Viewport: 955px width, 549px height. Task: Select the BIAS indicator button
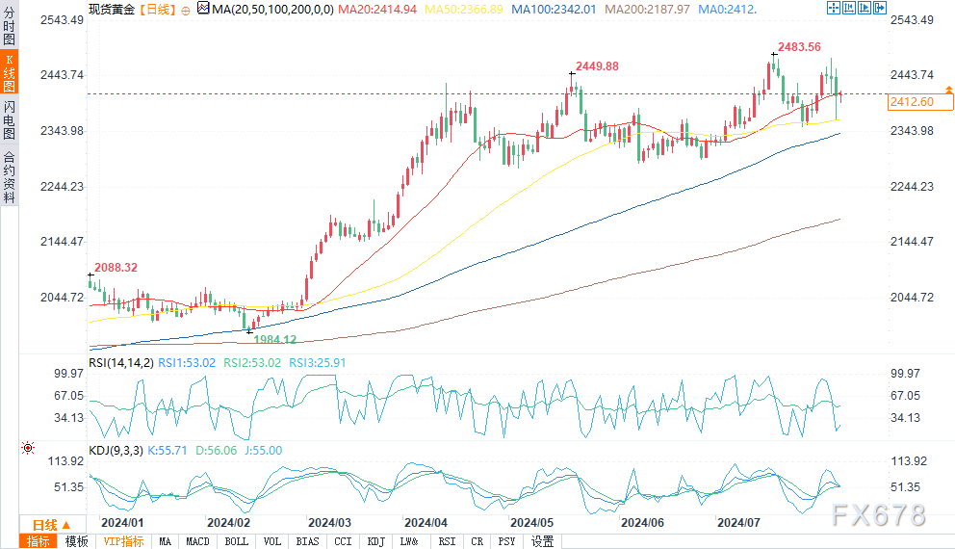[307, 541]
